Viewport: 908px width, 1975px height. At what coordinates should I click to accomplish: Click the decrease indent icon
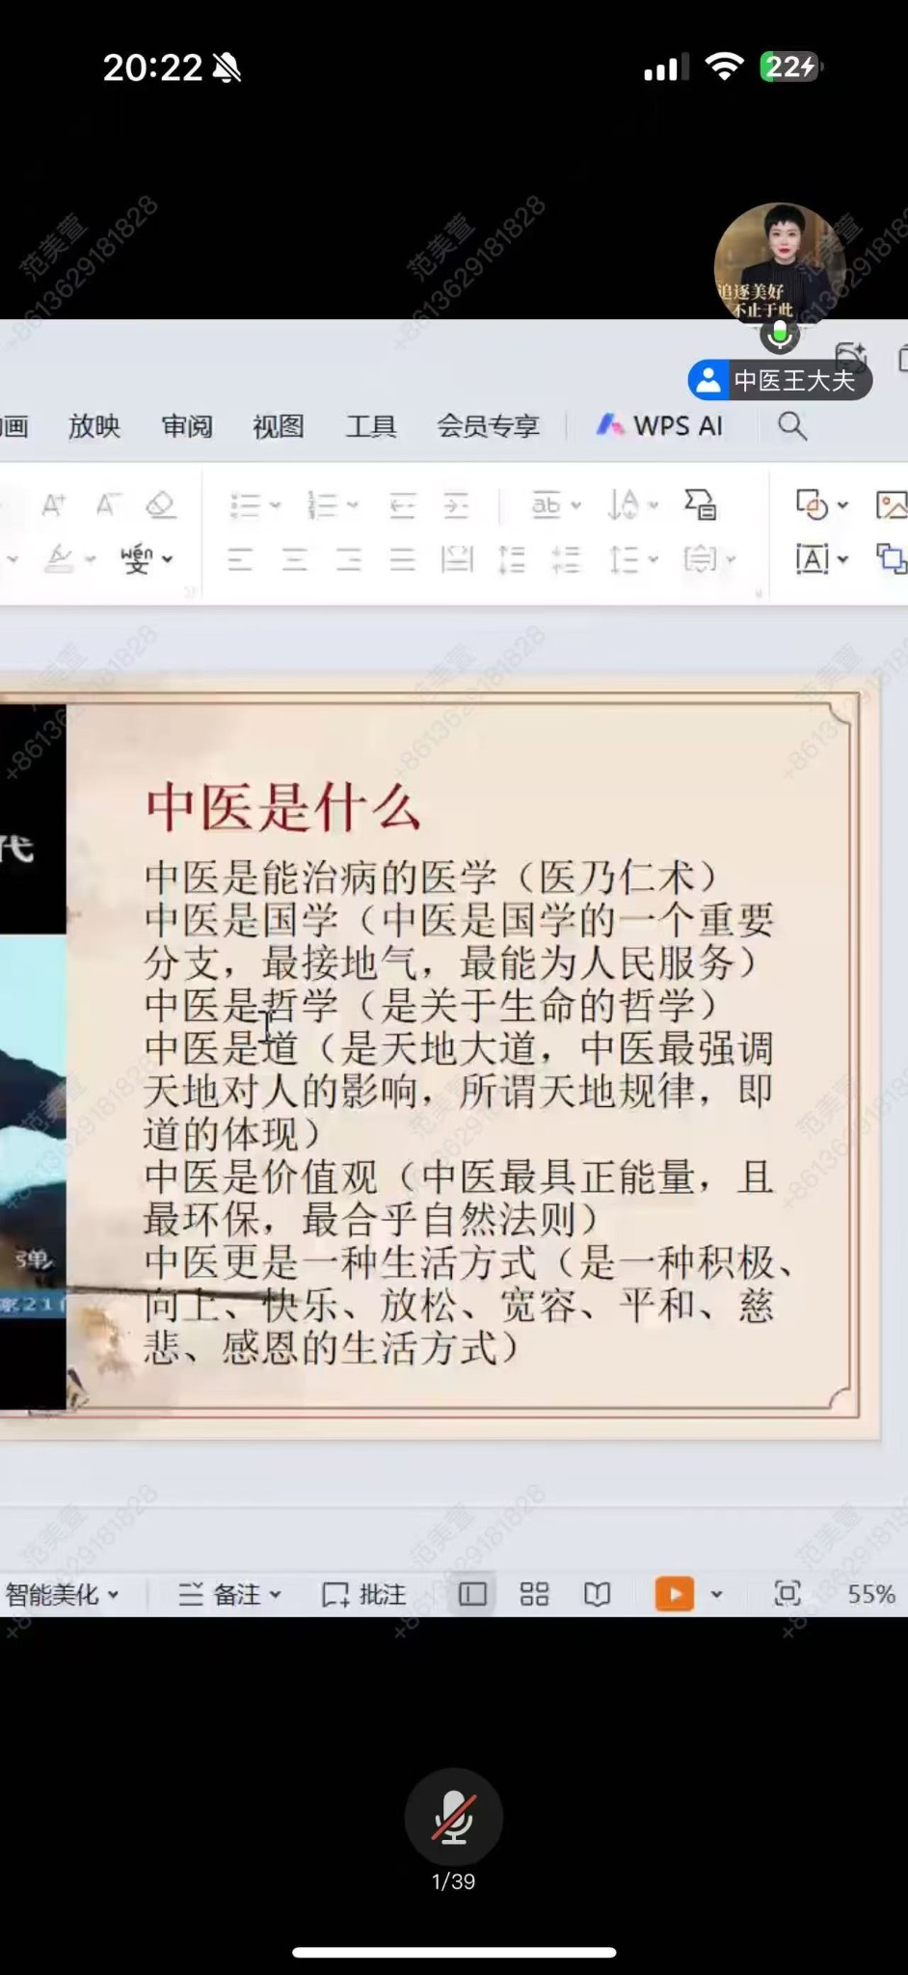click(x=402, y=504)
